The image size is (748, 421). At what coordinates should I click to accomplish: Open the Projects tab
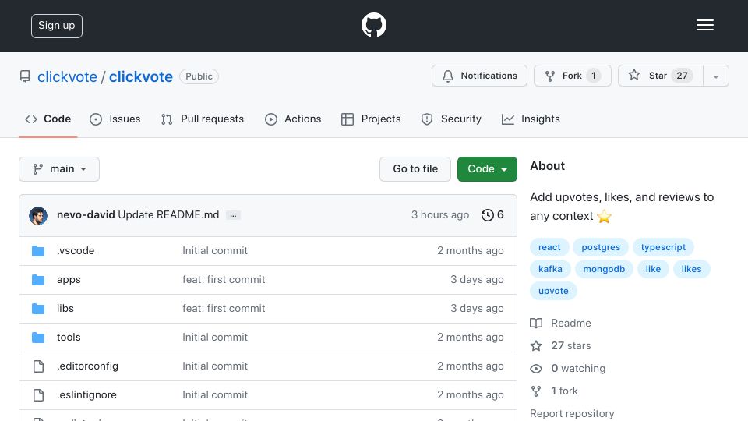[371, 119]
